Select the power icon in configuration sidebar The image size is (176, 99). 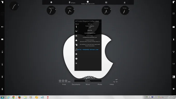(x=76, y=59)
